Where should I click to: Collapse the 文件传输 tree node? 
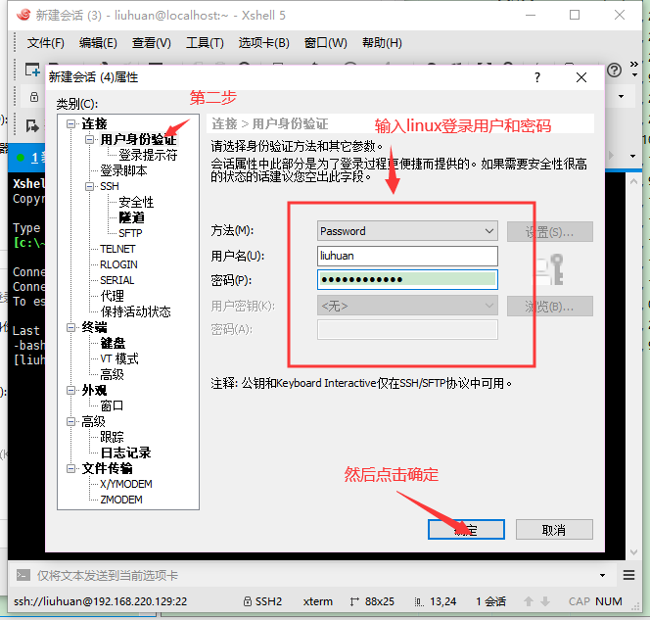point(70,468)
